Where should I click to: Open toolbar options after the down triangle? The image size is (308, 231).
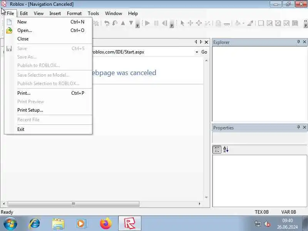coord(137,23)
